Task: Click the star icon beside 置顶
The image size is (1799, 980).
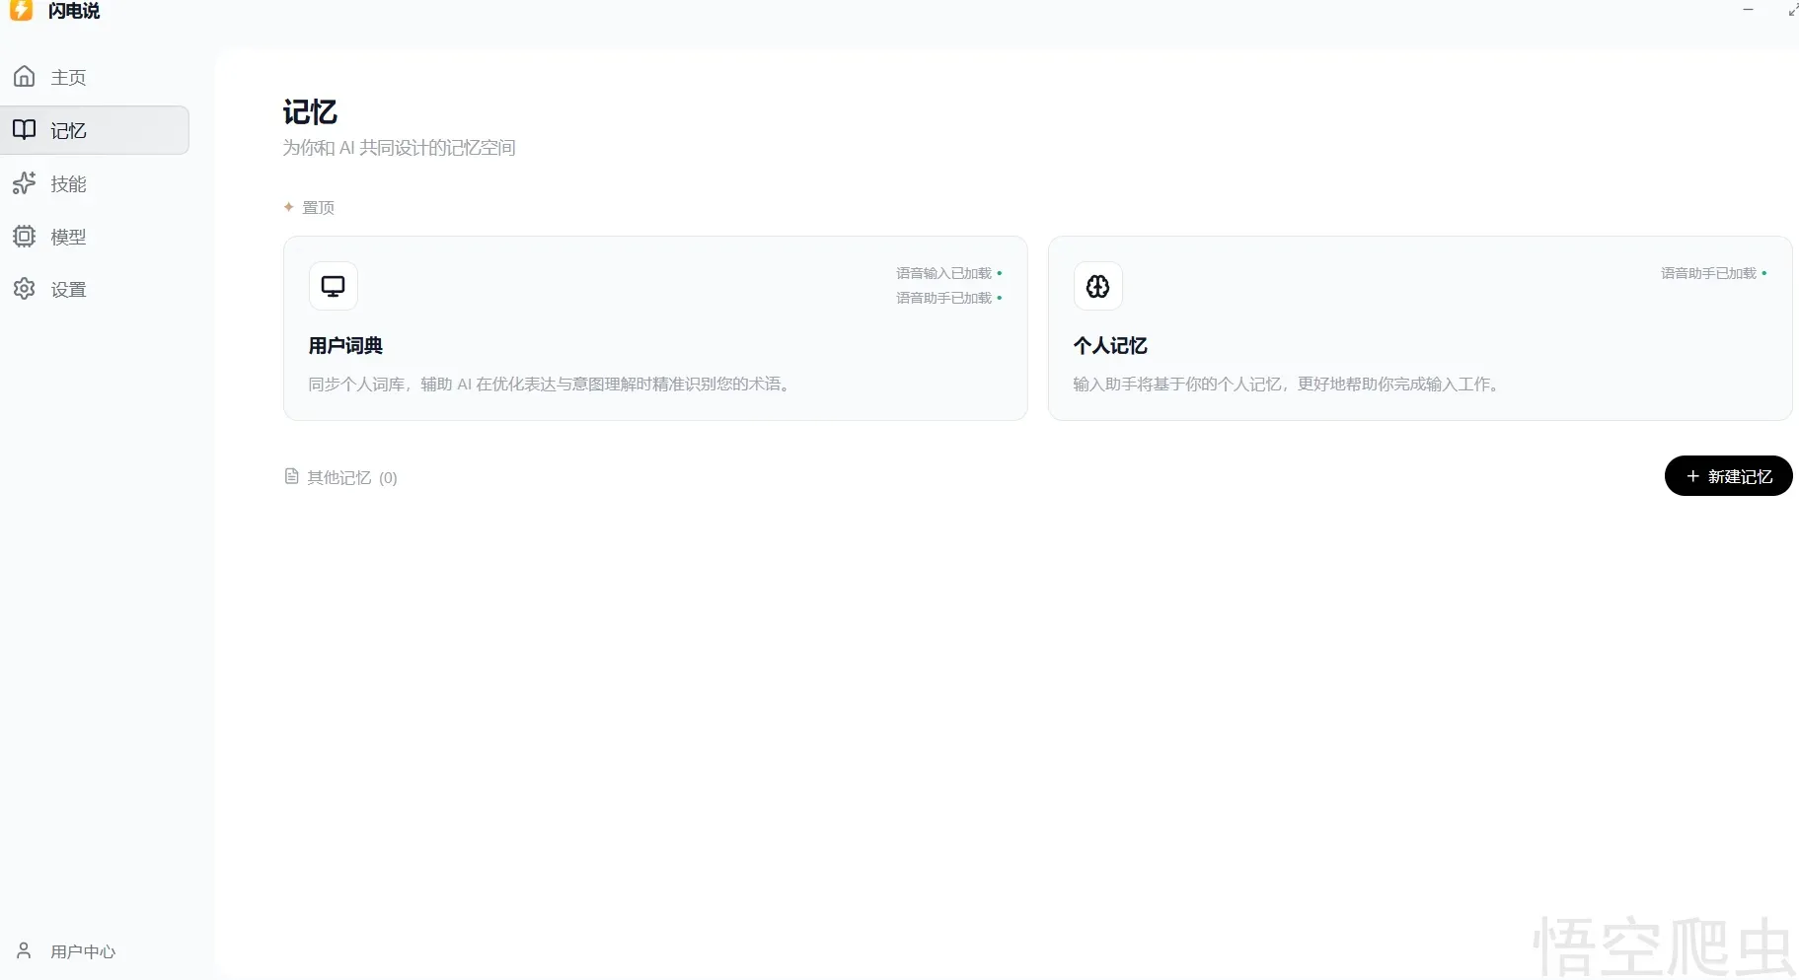Action: coord(289,207)
